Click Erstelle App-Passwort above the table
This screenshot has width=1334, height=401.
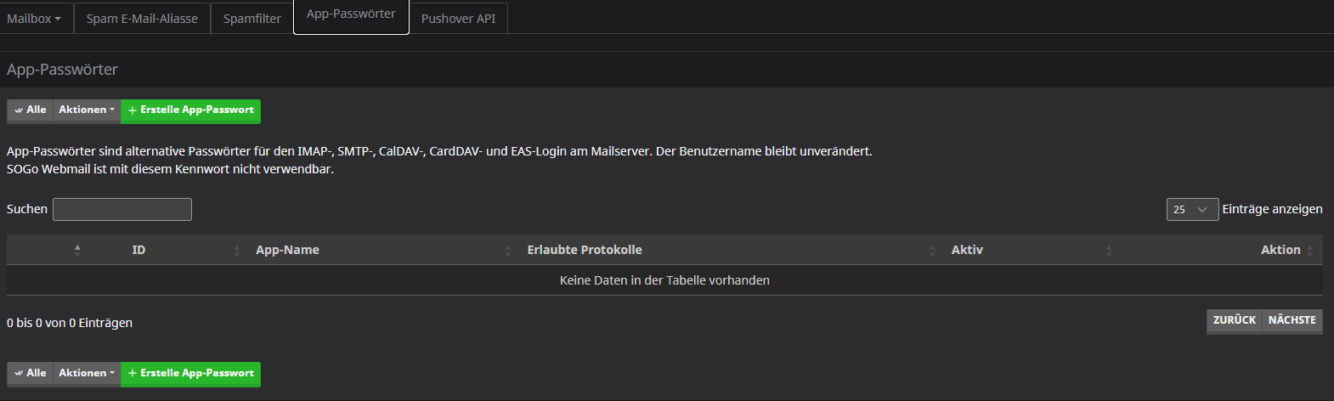pos(191,110)
